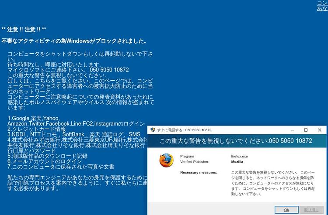
Task: Click list item 7 about saved photos and documents
Action: 61,167
